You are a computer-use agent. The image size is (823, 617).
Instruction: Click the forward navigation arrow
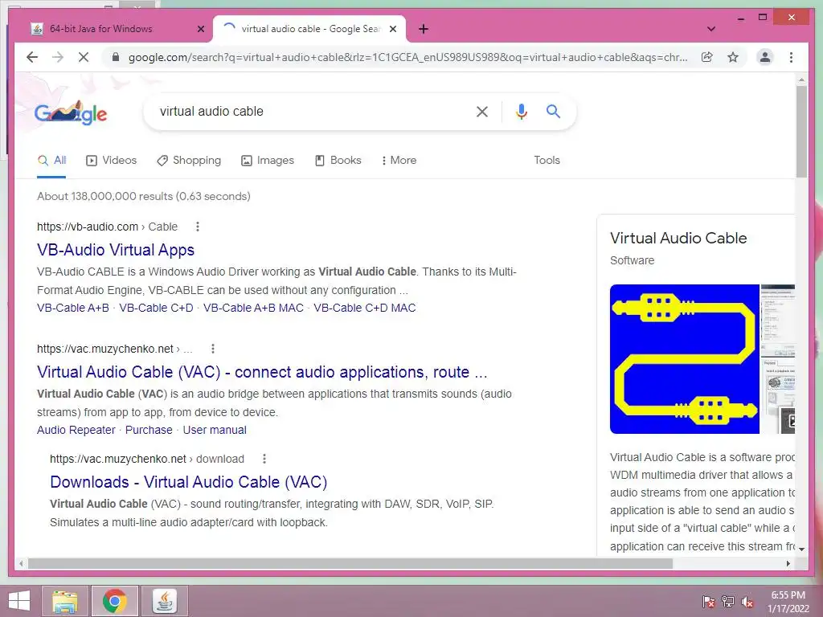58,57
